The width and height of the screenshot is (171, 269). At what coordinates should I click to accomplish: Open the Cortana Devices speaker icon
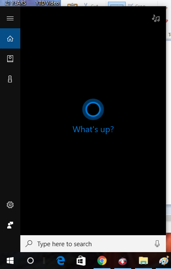coord(10,79)
